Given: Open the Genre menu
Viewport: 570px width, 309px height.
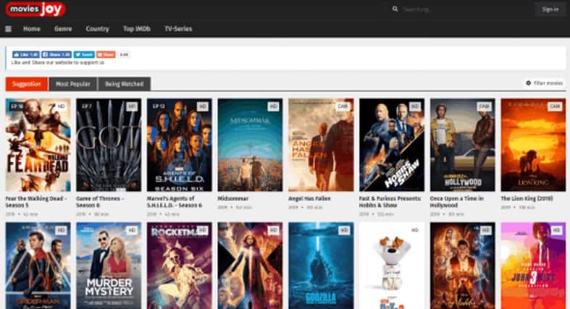Looking at the screenshot, I should click(63, 29).
